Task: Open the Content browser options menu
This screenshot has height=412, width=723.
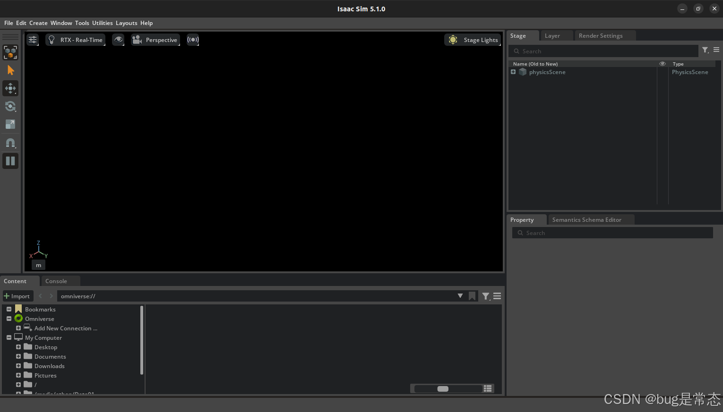Action: 497,296
